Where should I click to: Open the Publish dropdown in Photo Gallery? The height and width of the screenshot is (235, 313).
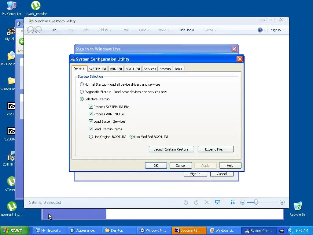(x=105, y=30)
